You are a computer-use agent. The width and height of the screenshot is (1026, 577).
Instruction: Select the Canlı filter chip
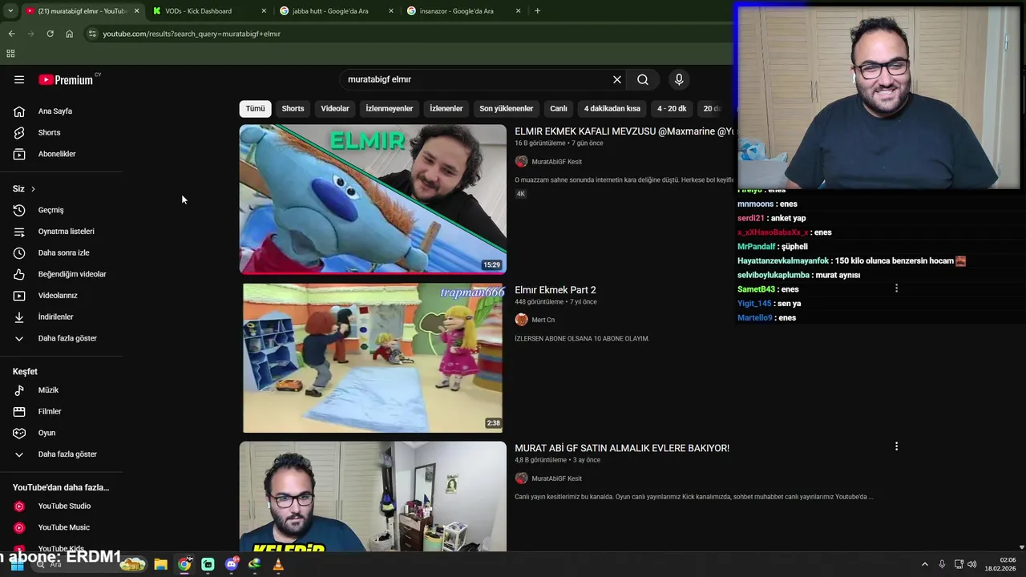pos(559,108)
